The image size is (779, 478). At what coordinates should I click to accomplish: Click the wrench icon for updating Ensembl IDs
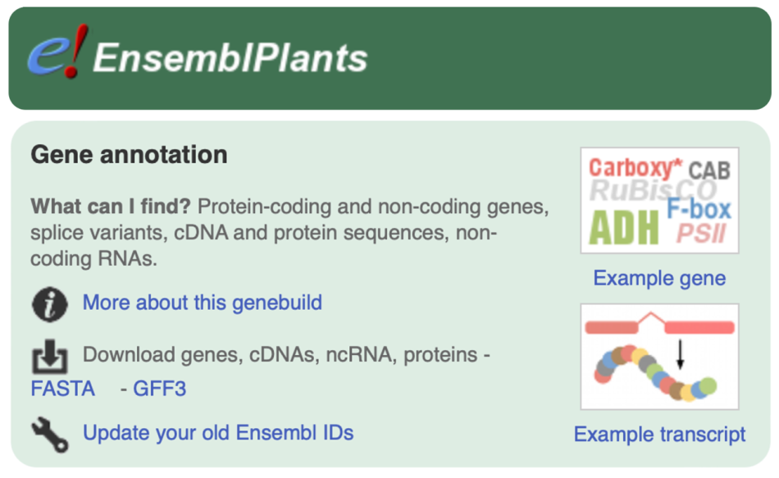tap(49, 434)
